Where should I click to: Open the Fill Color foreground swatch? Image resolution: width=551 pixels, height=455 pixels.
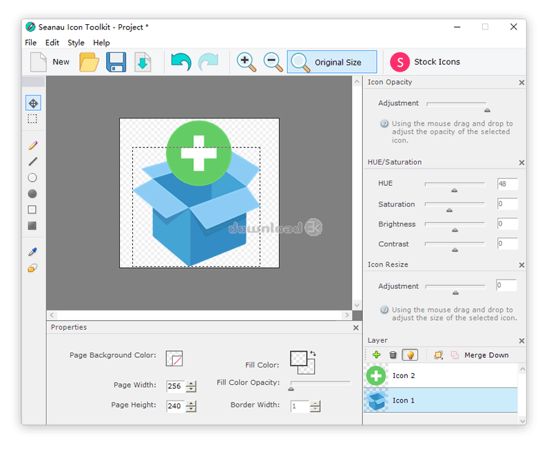pyautogui.click(x=298, y=359)
